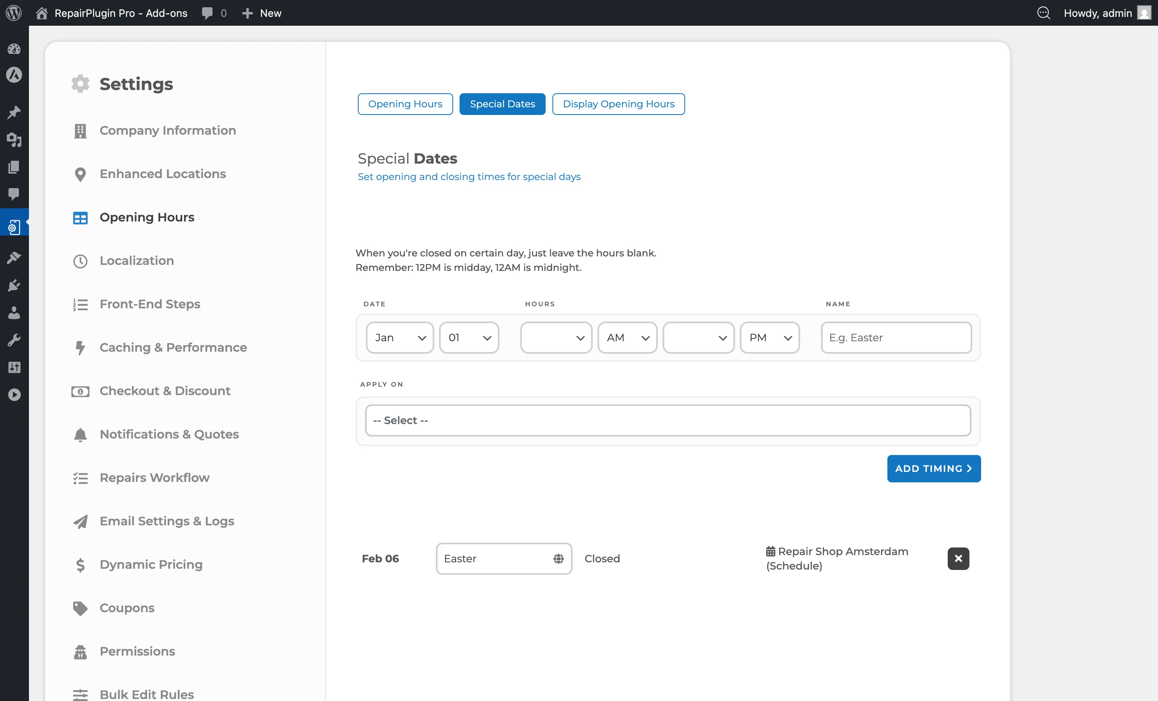This screenshot has width=1158, height=701.
Task: Open the Posts pushpin icon in sidebar
Action: [14, 112]
